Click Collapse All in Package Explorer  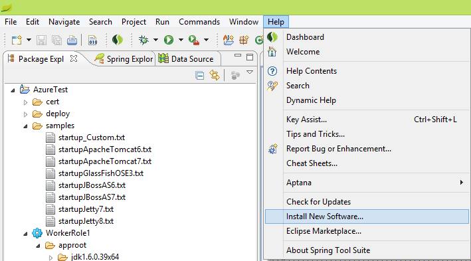click(x=199, y=76)
